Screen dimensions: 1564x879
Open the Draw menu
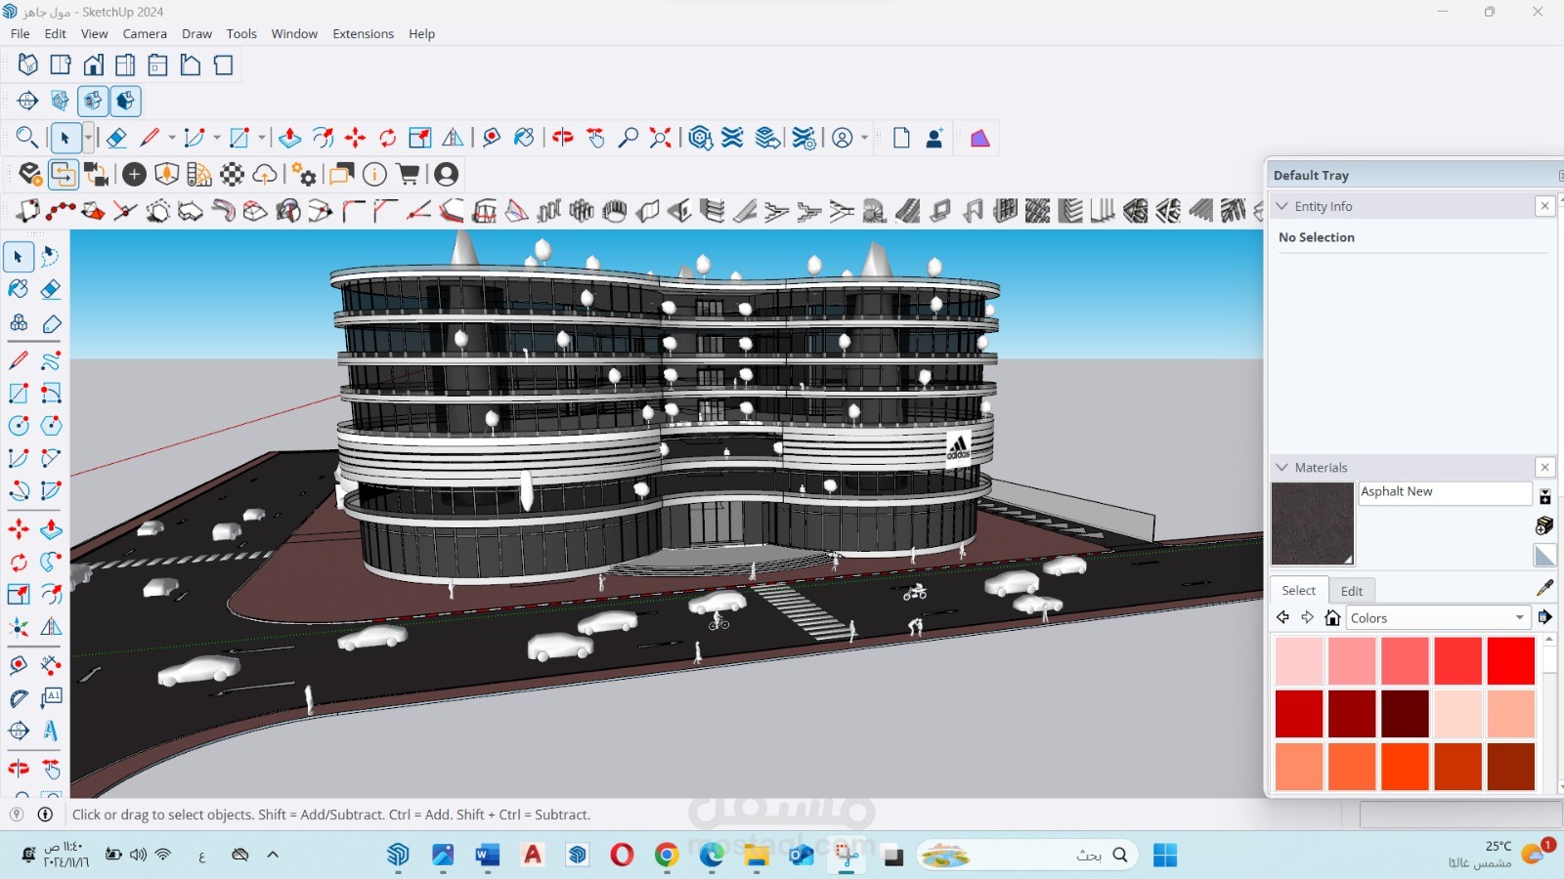[196, 33]
